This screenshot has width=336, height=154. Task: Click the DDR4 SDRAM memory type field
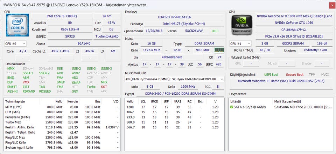pyautogui.click(x=204, y=43)
